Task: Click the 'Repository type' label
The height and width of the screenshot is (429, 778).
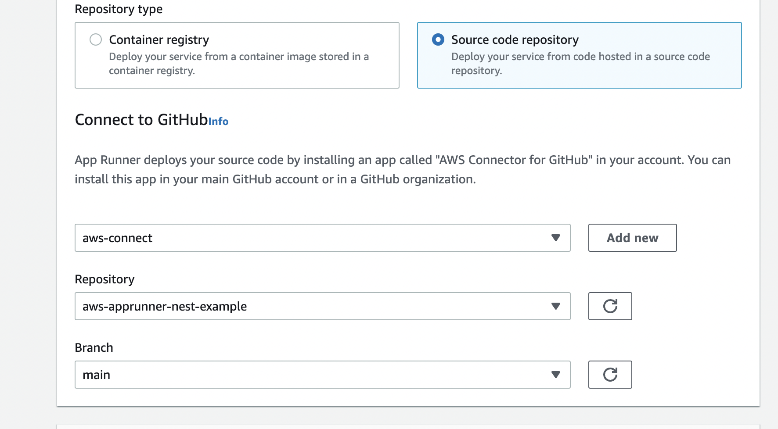Action: (x=119, y=9)
